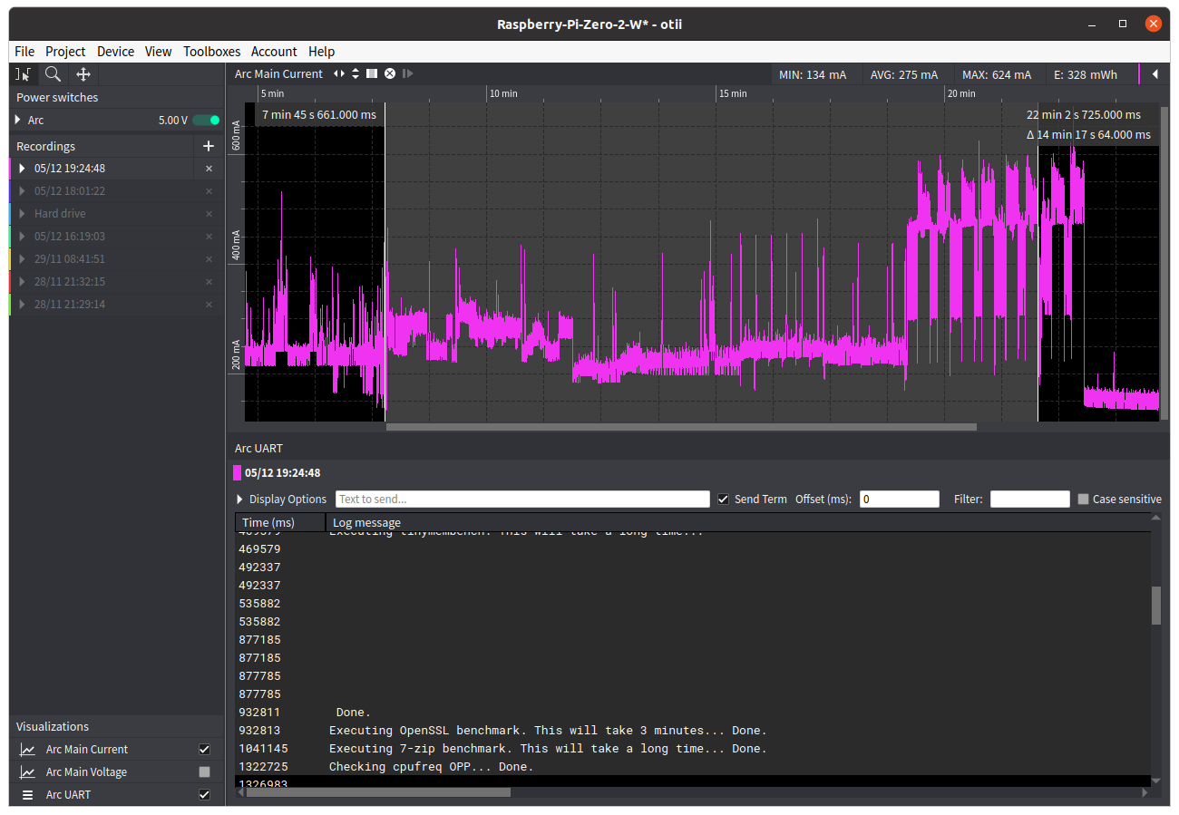Select the magnifier zoom tool
This screenshot has width=1179, height=815.
(54, 74)
